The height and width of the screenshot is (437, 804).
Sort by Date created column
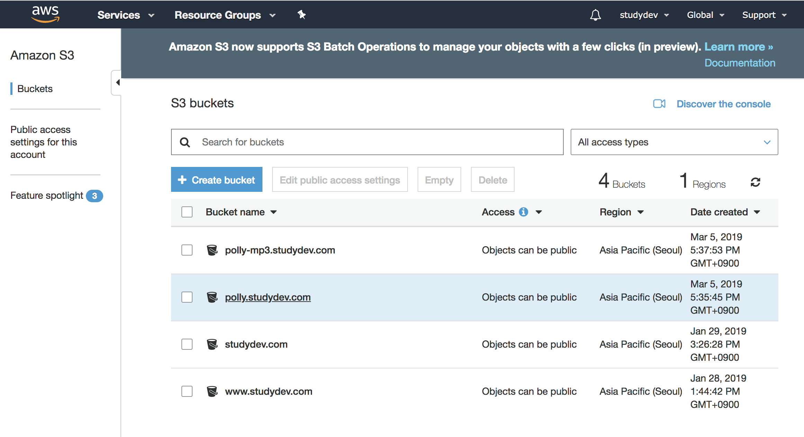click(725, 212)
